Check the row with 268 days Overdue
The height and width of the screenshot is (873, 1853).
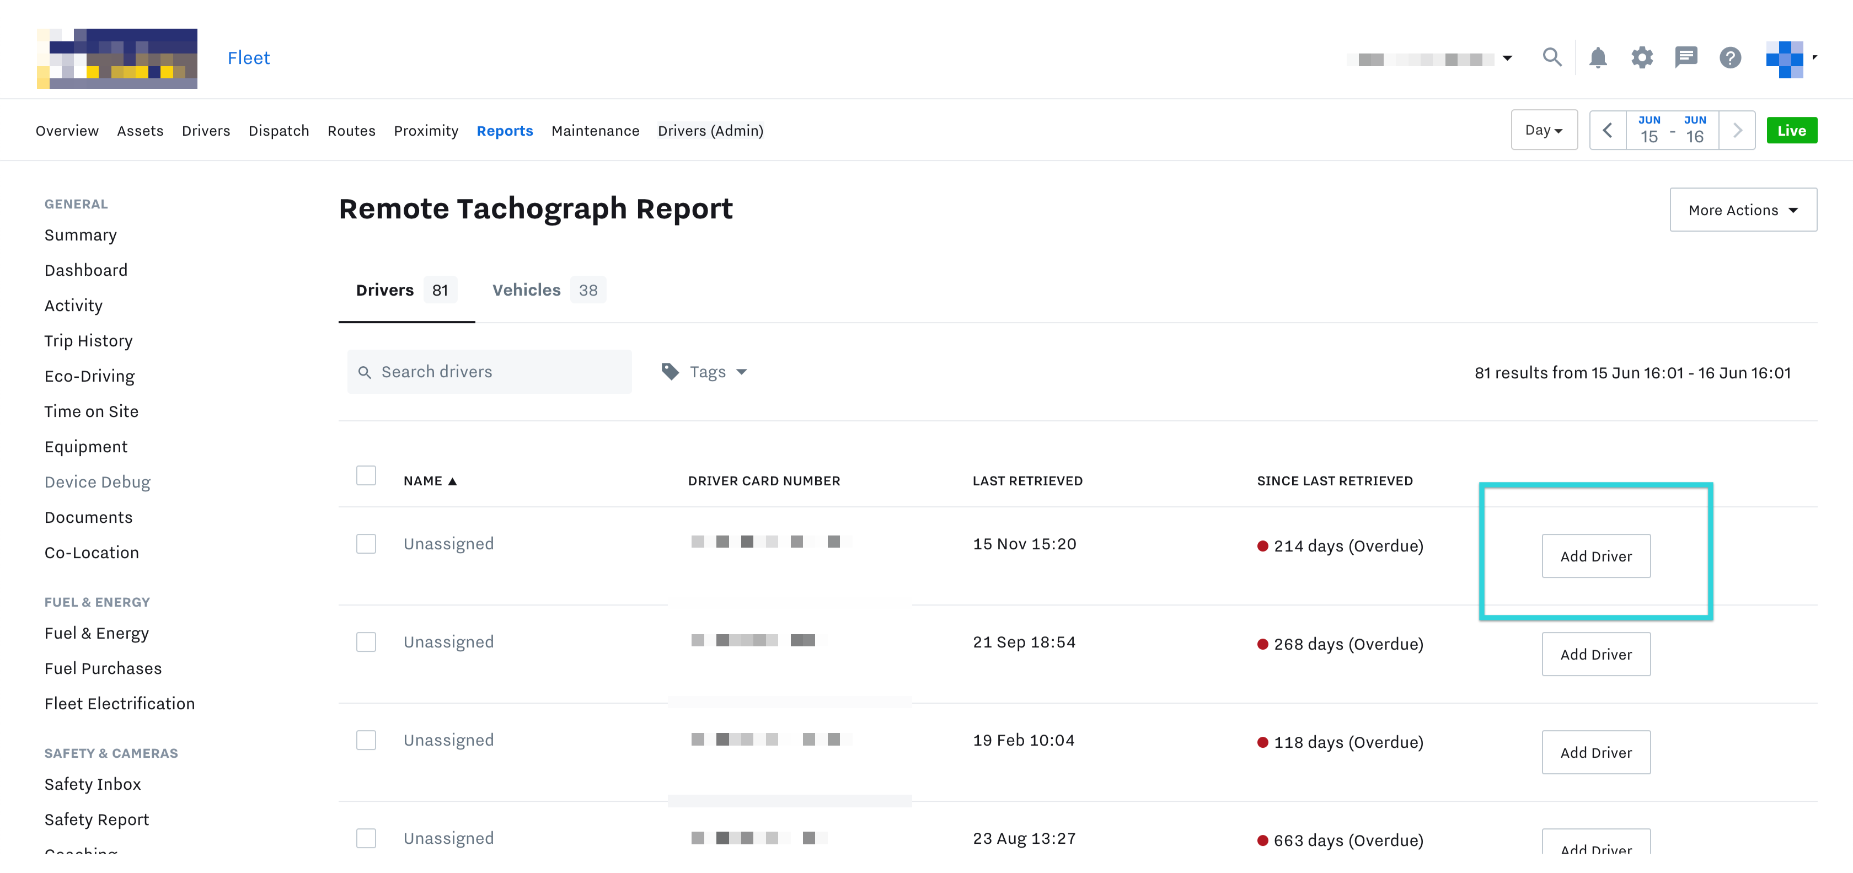[366, 641]
